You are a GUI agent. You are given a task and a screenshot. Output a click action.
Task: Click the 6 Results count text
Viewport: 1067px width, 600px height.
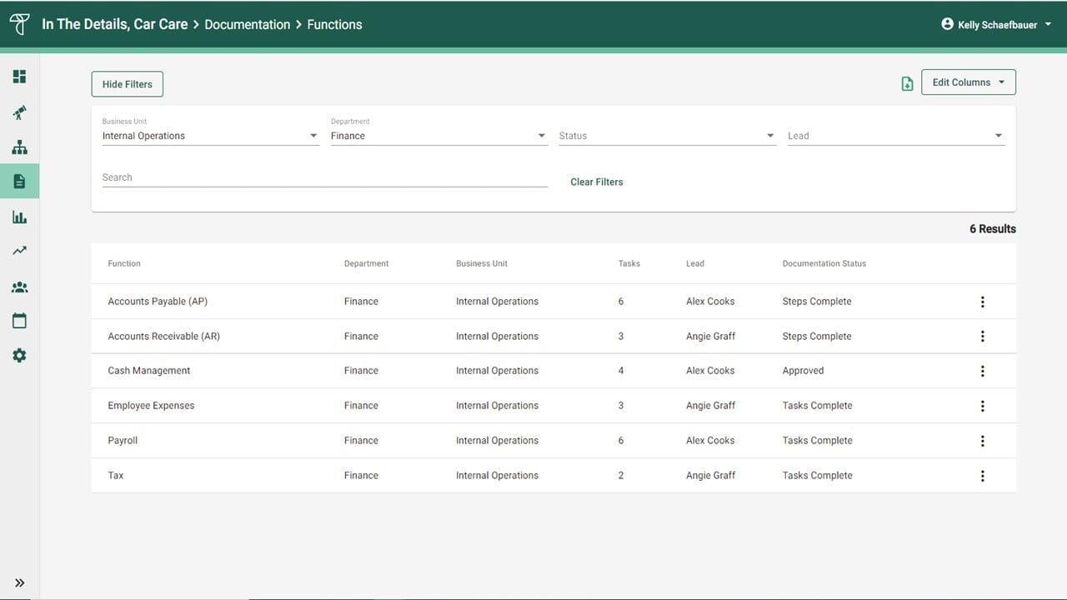pyautogui.click(x=992, y=229)
